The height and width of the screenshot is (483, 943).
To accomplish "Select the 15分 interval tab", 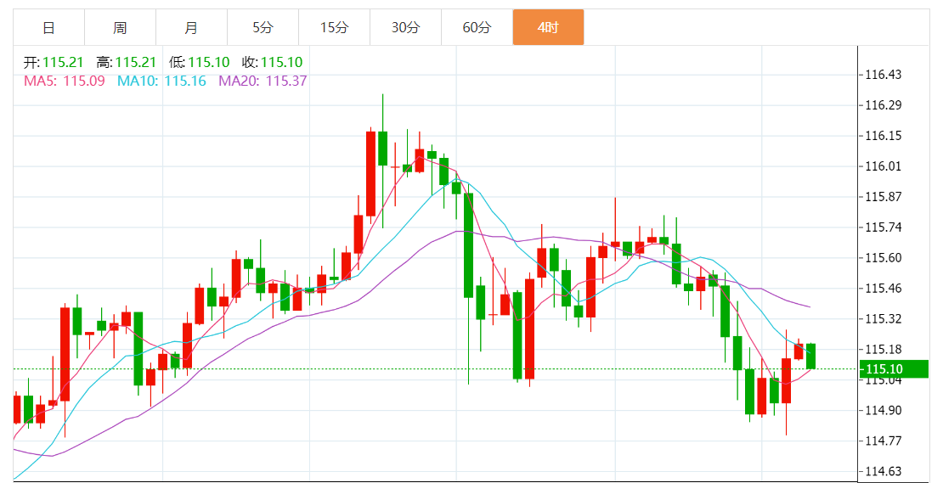I will 335,28.
